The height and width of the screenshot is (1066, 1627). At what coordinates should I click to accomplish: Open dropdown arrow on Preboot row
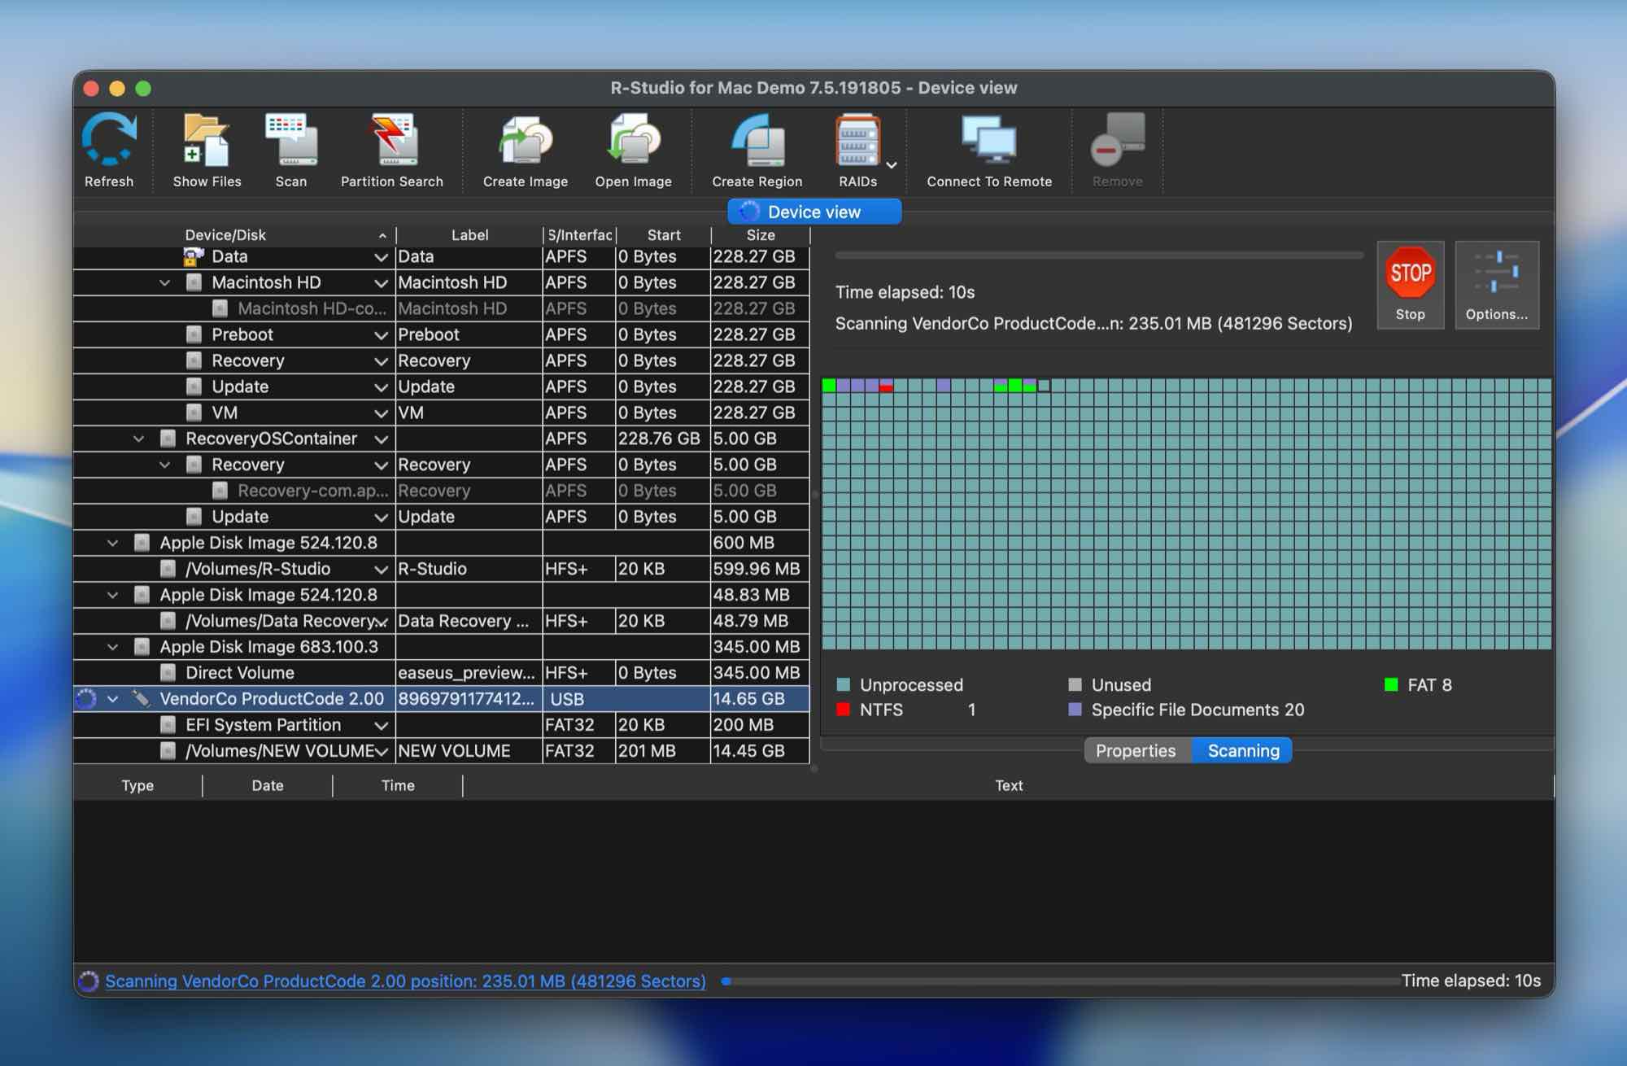[381, 335]
